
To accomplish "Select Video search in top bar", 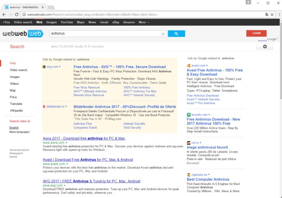I will [x=23, y=22].
